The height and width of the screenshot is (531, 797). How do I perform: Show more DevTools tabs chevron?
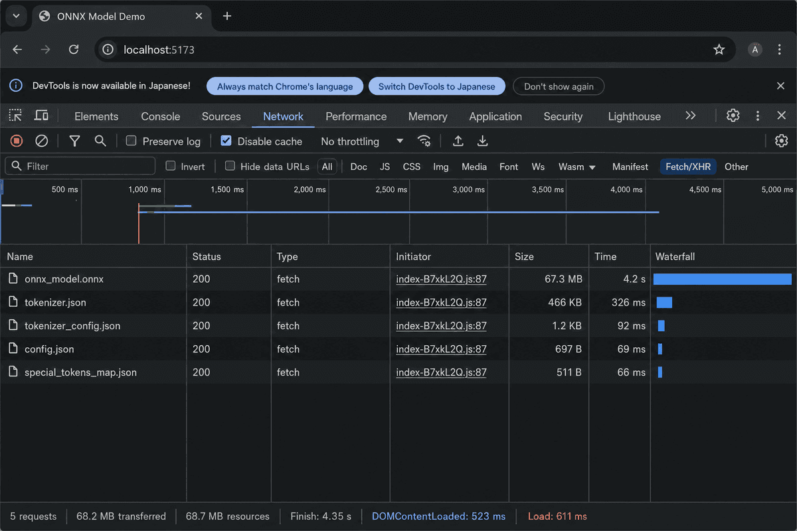coord(691,115)
